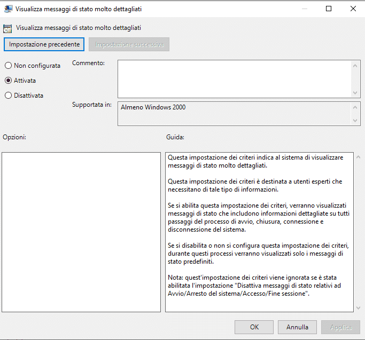Click the Supportata in scroll down arrow
The image size is (365, 340).
(x=355, y=120)
